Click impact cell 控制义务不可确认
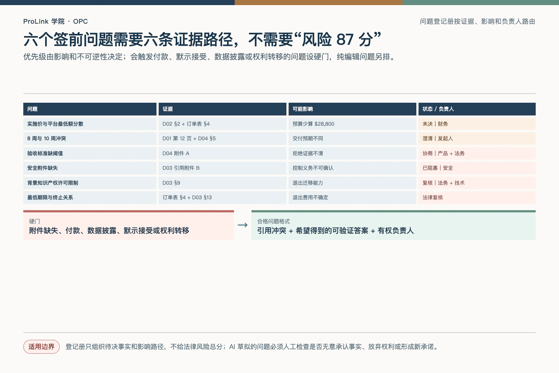 coord(352,168)
